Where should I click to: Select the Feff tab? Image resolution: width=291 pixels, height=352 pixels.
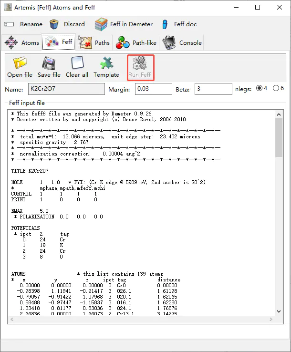pyautogui.click(x=59, y=42)
